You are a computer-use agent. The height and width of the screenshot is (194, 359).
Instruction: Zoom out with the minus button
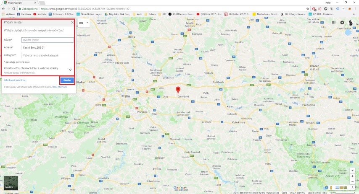pos(352,181)
